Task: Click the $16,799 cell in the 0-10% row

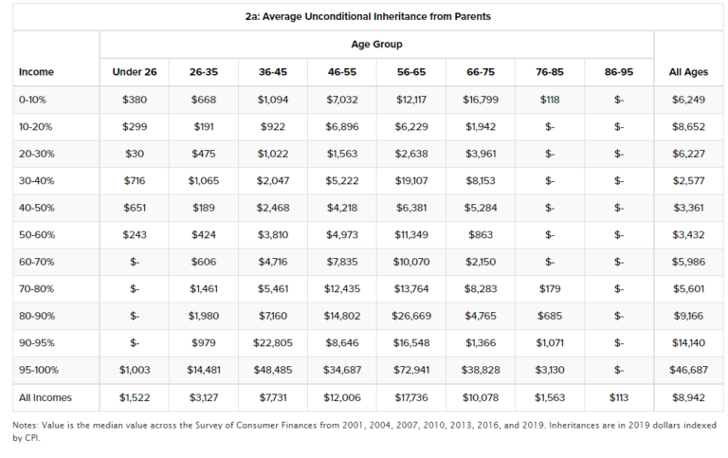Action: point(480,99)
